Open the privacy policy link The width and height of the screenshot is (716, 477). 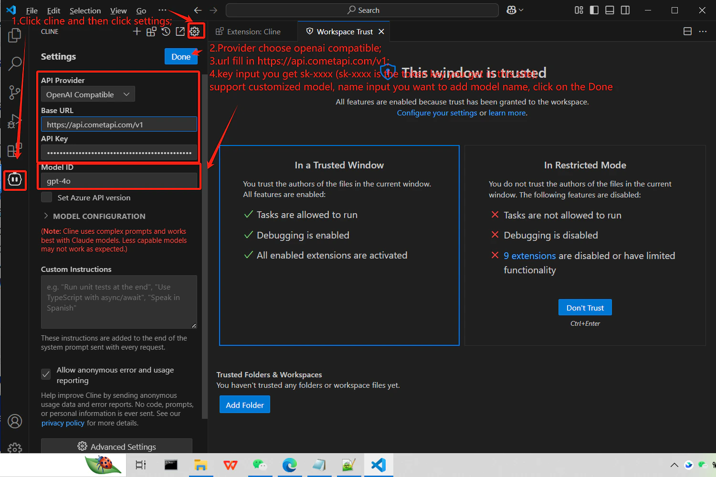(63, 423)
